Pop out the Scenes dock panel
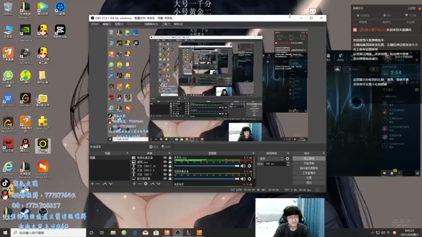Screen dimensions: 422x237 pos(128,153)
